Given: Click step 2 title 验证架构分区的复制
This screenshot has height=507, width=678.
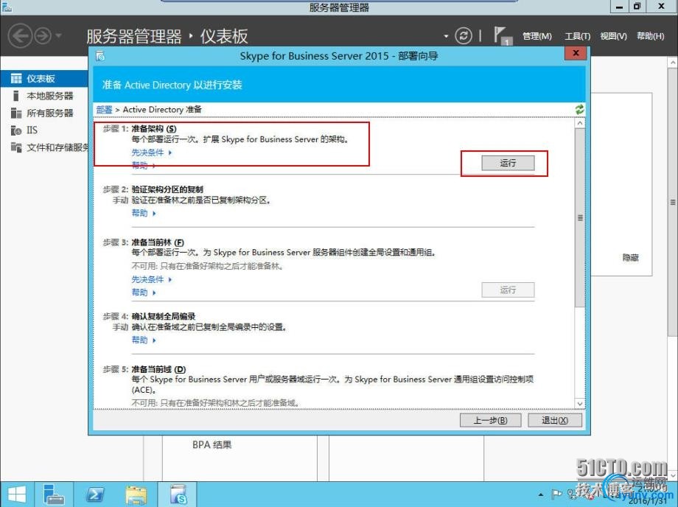Looking at the screenshot, I should (x=167, y=189).
